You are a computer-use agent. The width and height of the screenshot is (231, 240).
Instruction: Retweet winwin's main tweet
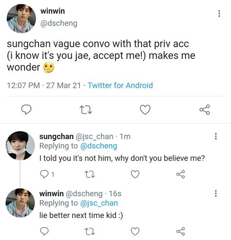click(x=86, y=110)
